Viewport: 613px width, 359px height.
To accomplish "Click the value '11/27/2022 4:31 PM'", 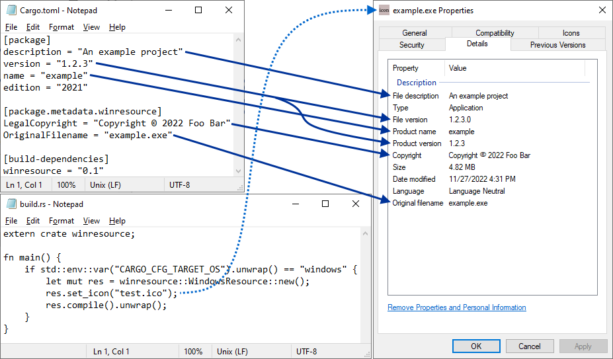I will (482, 179).
